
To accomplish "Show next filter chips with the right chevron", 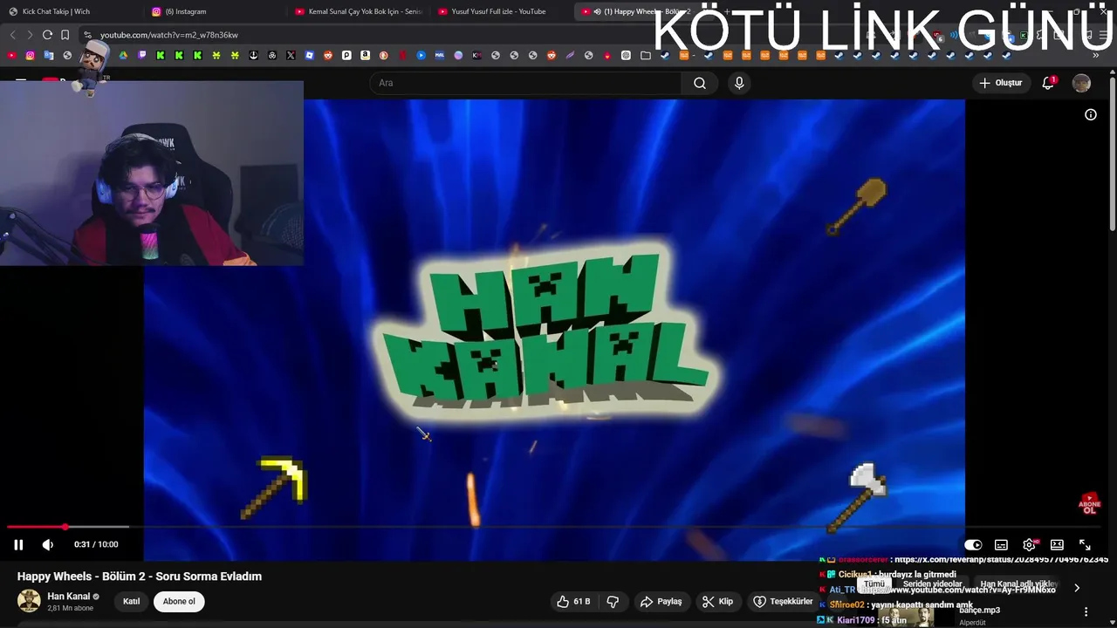I will [1077, 588].
